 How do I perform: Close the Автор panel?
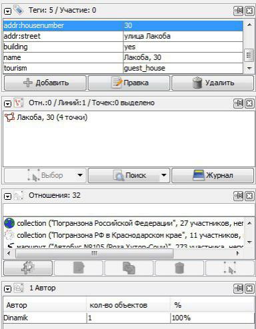tap(249, 288)
